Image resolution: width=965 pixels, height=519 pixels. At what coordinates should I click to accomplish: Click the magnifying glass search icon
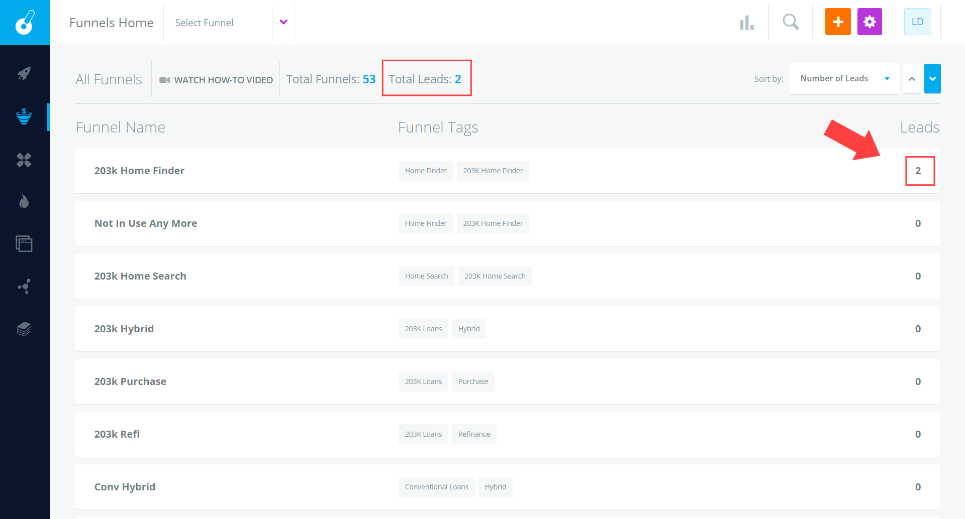[x=791, y=22]
